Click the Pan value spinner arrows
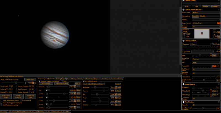The height and width of the screenshot is (113, 221). pos(219,32)
